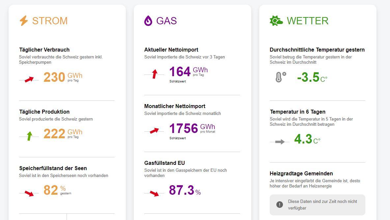This screenshot has height=220, width=390.
Task: Click the red down arrow beside 87.3 %
Action: pyautogui.click(x=154, y=193)
